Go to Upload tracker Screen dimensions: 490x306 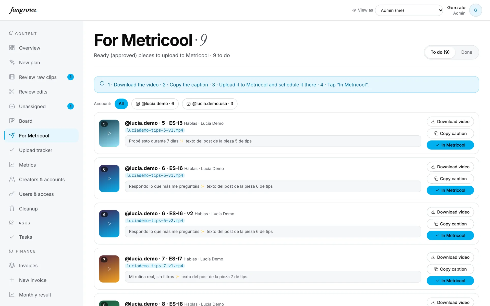click(41, 150)
